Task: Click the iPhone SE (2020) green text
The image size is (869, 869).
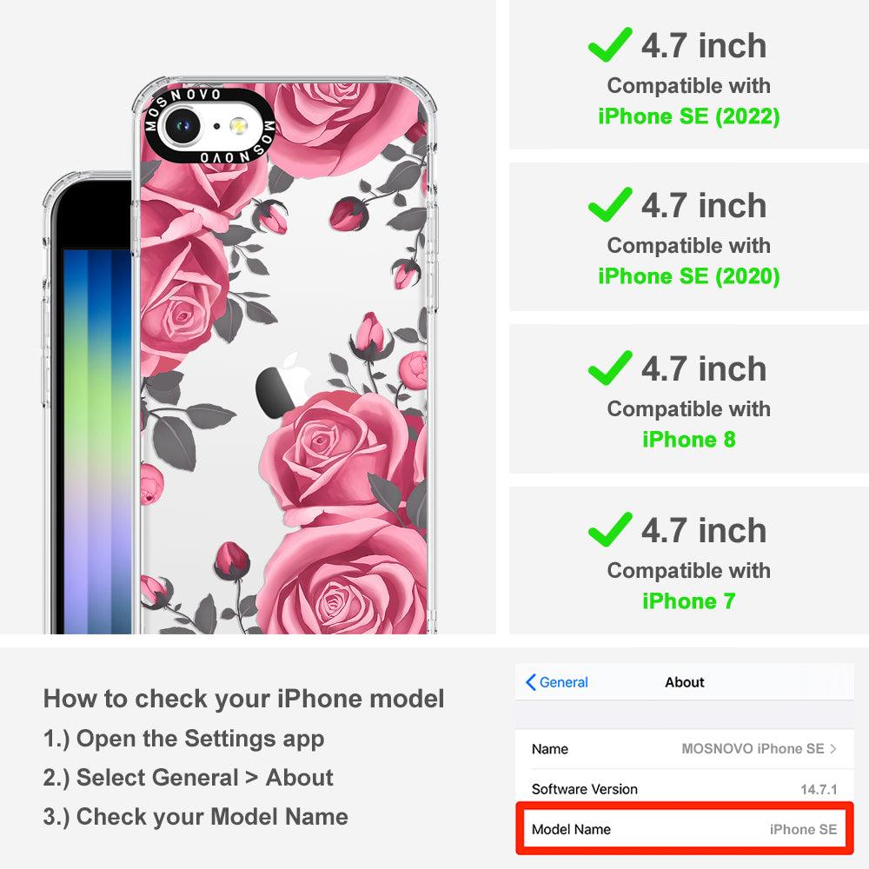Action: [689, 276]
